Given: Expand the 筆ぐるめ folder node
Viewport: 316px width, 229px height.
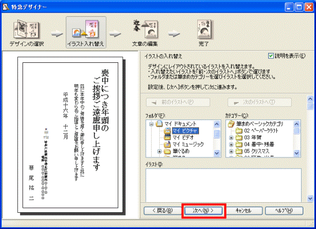Looking at the screenshot, I should 159,151.
